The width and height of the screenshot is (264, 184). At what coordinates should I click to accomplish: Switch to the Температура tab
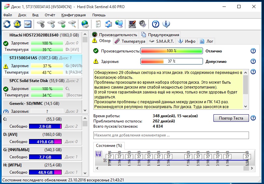tap(130, 41)
